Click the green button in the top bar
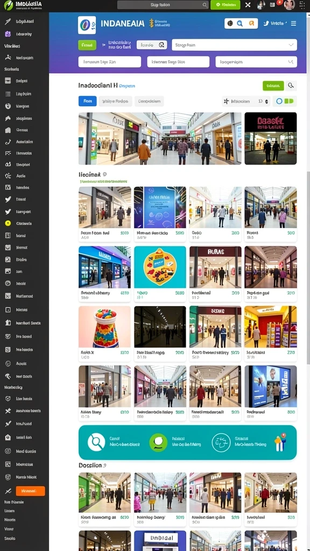The image size is (310, 551). click(226, 5)
